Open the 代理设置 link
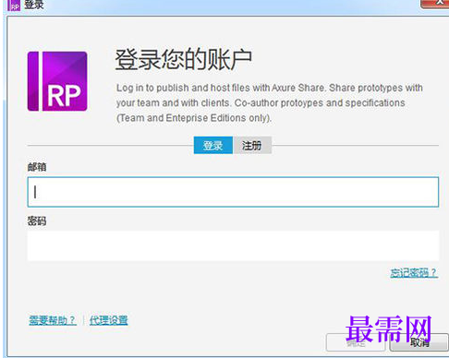Viewport: 449px width, 358px height. tap(108, 320)
